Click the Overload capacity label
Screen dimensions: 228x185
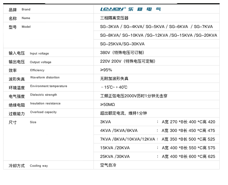pyautogui.click(x=43, y=112)
